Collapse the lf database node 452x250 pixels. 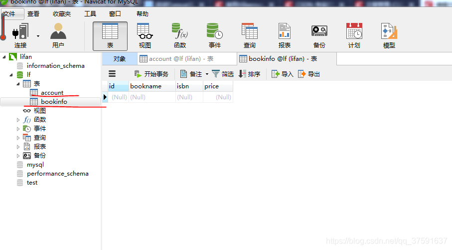click(11, 75)
